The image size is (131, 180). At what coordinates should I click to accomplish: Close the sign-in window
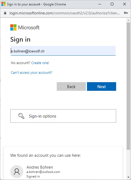click(125, 4)
